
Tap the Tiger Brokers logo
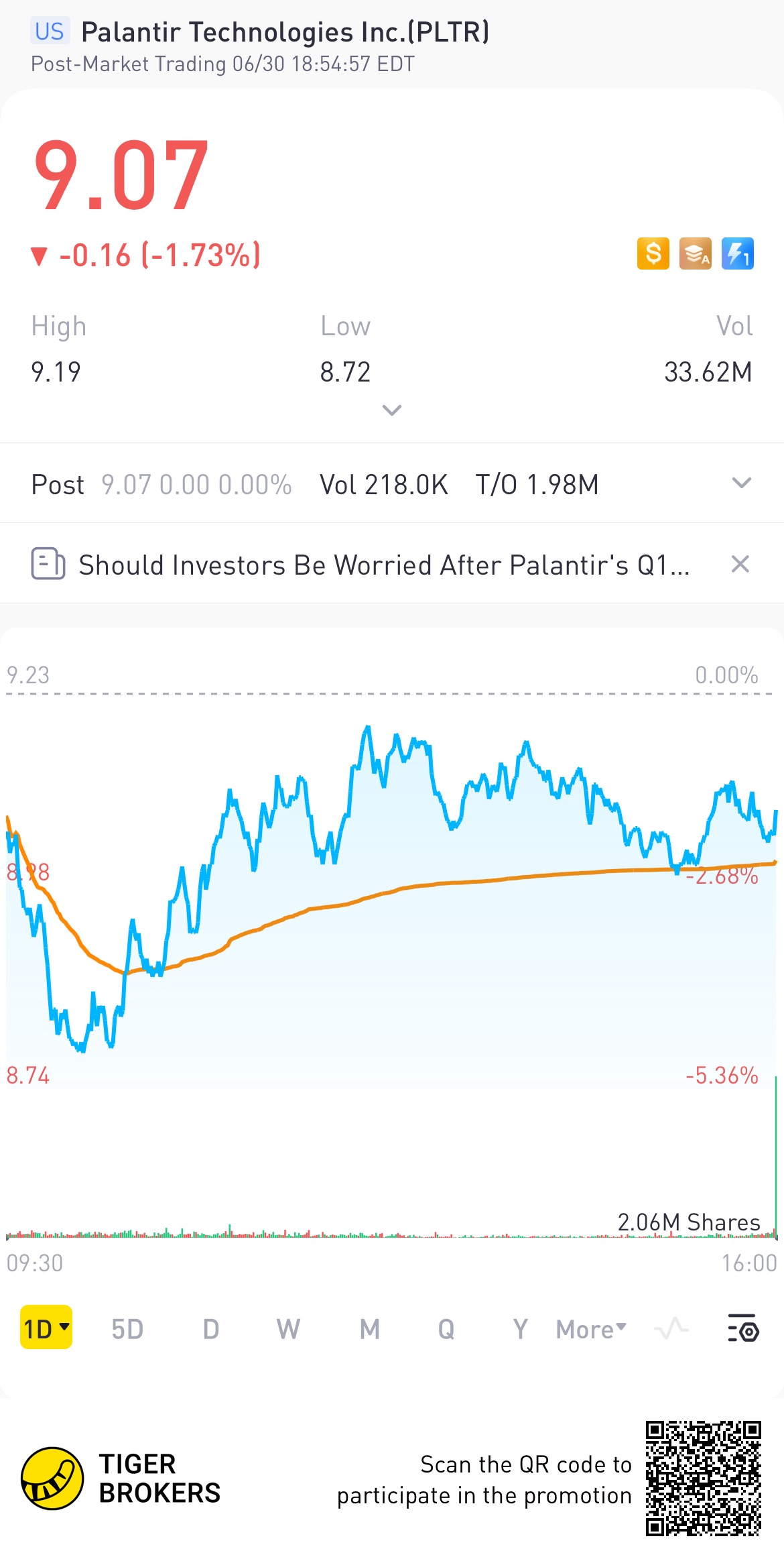coord(52,1478)
